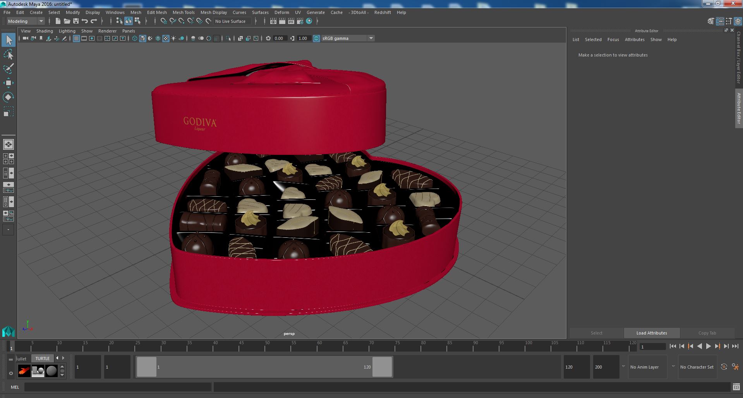The height and width of the screenshot is (398, 743).
Task: Open the sRGB gamma view transform dropdown
Action: [348, 38]
